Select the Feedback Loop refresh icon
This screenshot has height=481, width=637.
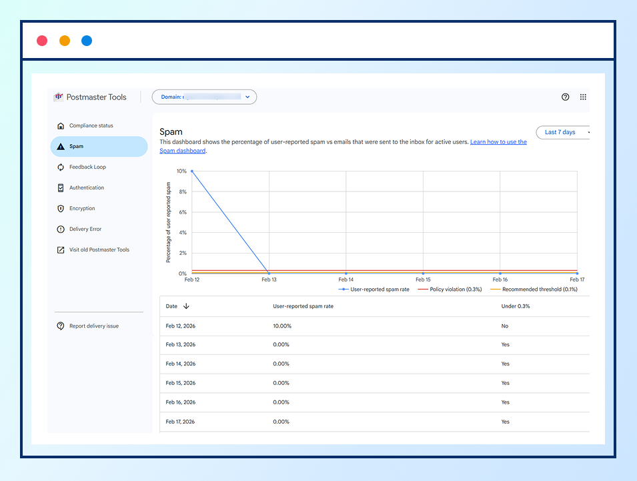pyautogui.click(x=61, y=167)
